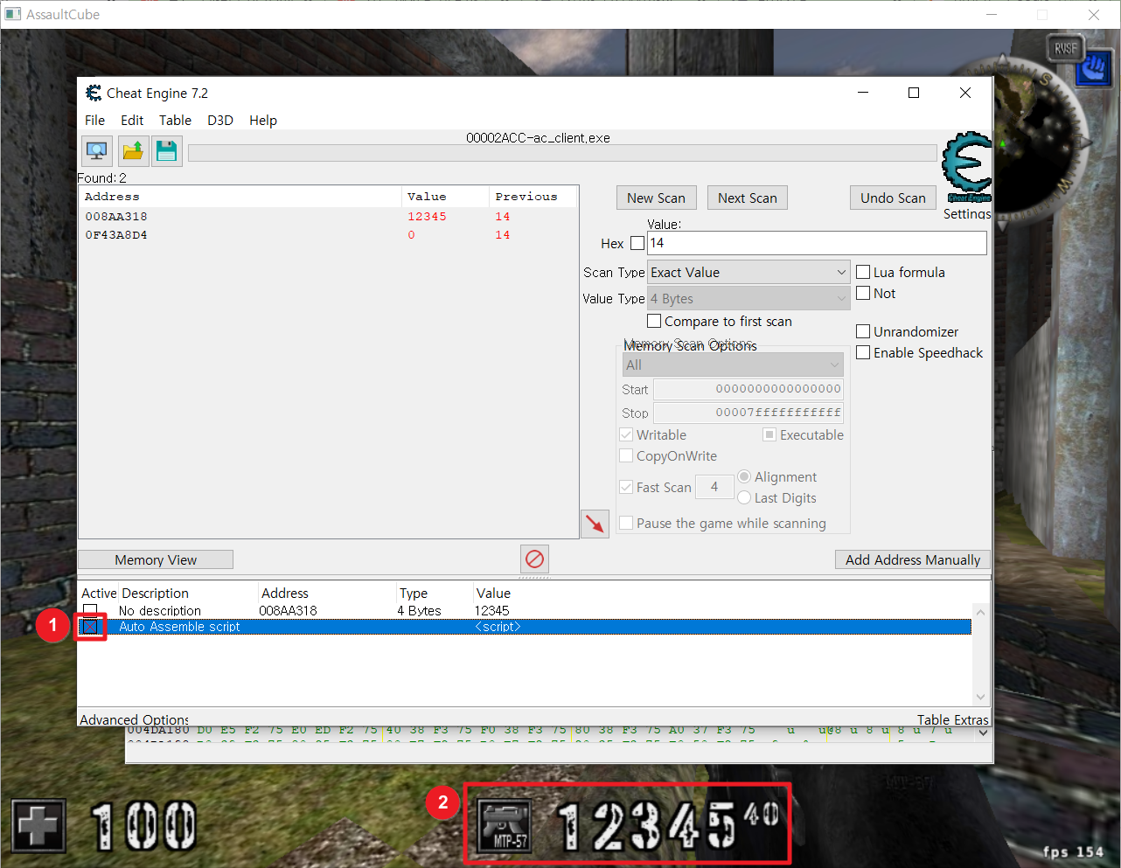Open the memory region All dropdown
The height and width of the screenshot is (868, 1121).
tap(733, 365)
